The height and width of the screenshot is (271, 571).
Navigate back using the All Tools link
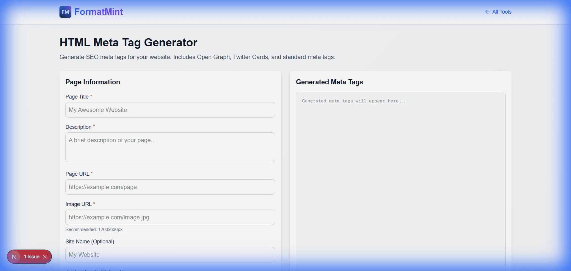(x=502, y=12)
